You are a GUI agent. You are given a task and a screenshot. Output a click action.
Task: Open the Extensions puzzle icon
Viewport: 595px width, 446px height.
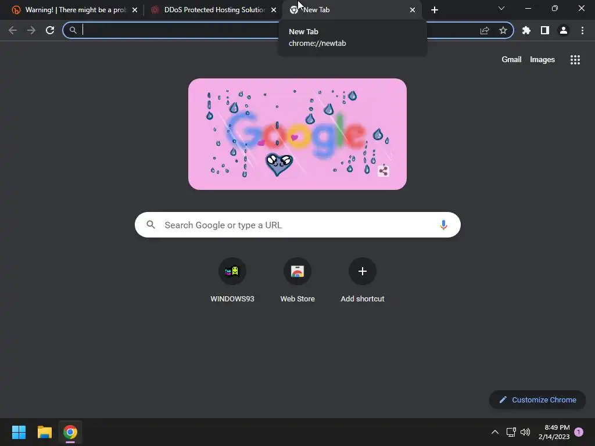click(x=526, y=30)
